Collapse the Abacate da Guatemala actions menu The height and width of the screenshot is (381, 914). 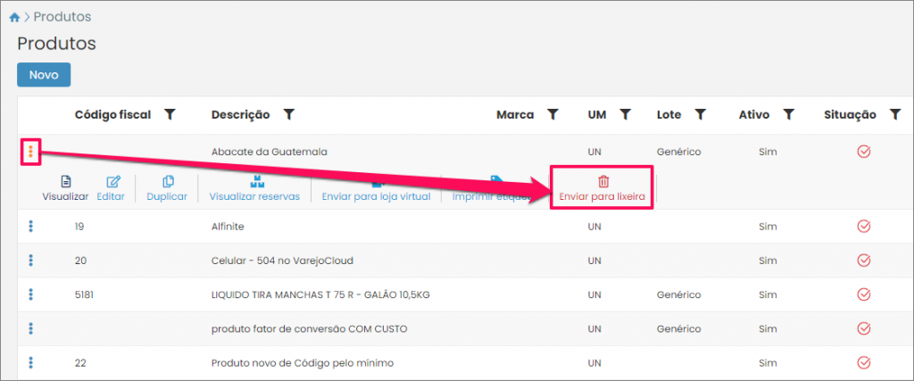[30, 152]
